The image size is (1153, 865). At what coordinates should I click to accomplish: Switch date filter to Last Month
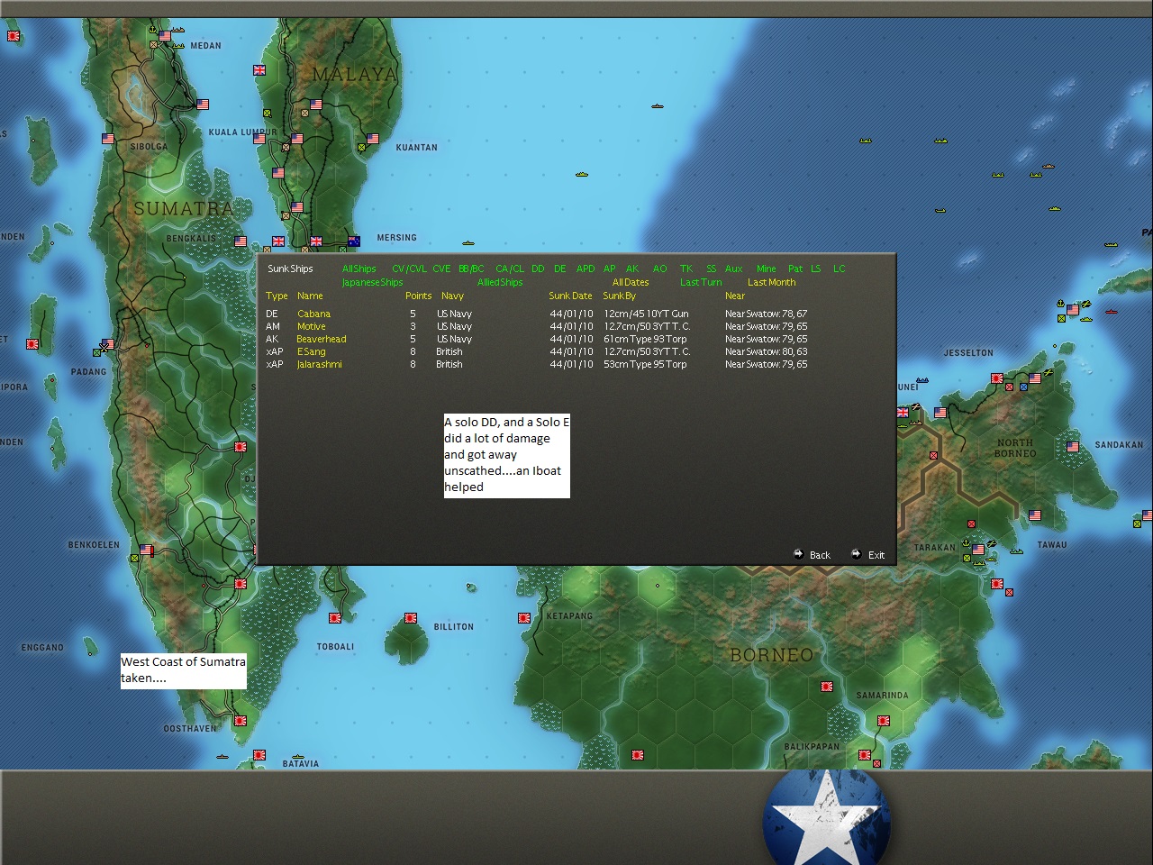point(772,282)
